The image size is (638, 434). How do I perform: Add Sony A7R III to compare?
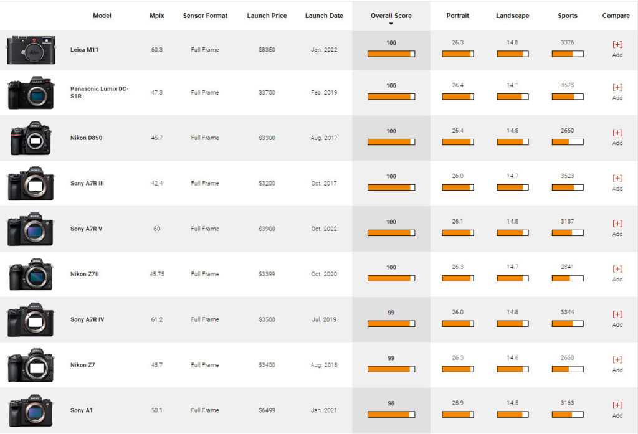pyautogui.click(x=617, y=182)
